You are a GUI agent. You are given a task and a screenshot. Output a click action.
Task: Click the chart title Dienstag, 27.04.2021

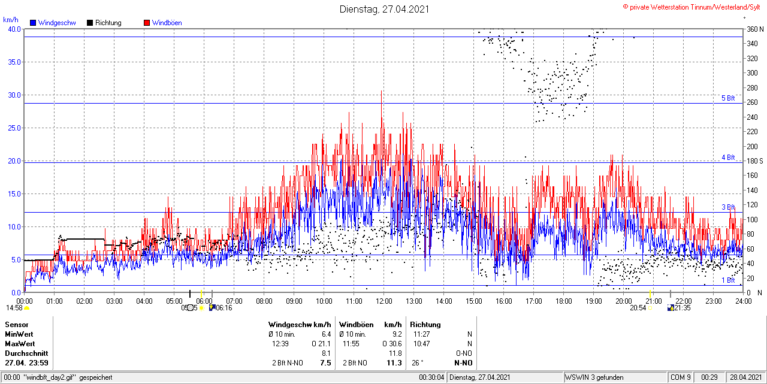[x=384, y=9]
